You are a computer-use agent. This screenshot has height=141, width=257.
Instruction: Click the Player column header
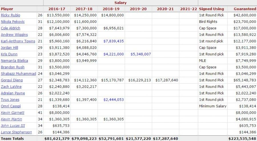(x=7, y=9)
